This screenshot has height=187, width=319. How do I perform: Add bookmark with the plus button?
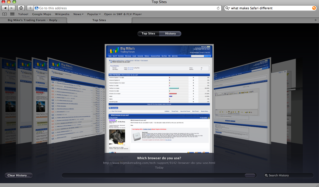tap(30, 8)
